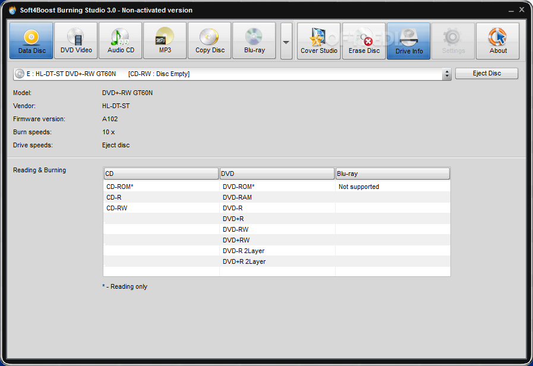This screenshot has height=366, width=533.
Task: Open the Audio CD tool
Action: [121, 40]
